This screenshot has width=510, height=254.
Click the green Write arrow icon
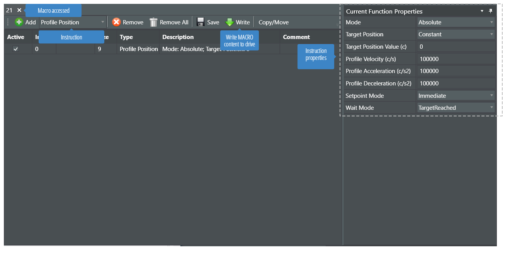[x=230, y=22]
